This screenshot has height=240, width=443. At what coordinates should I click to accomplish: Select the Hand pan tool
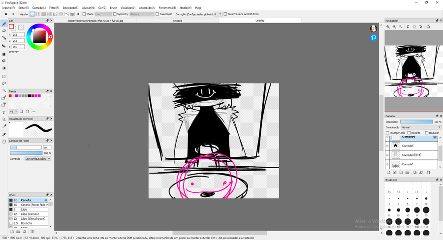click(x=4, y=142)
